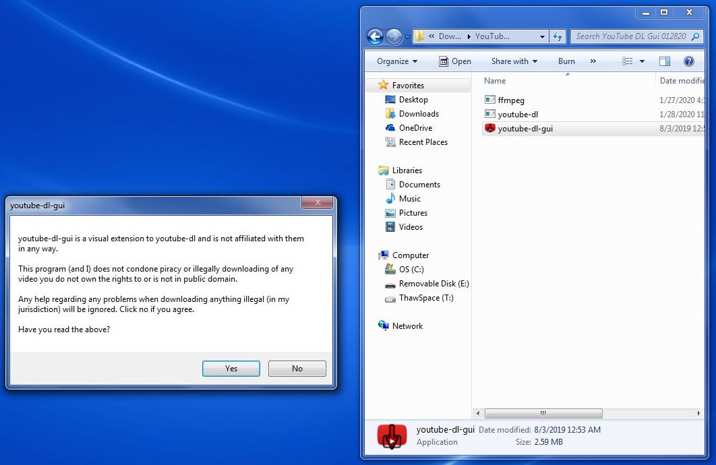
Task: Click the horizontal scrollbar thumb in file list
Action: (x=543, y=413)
